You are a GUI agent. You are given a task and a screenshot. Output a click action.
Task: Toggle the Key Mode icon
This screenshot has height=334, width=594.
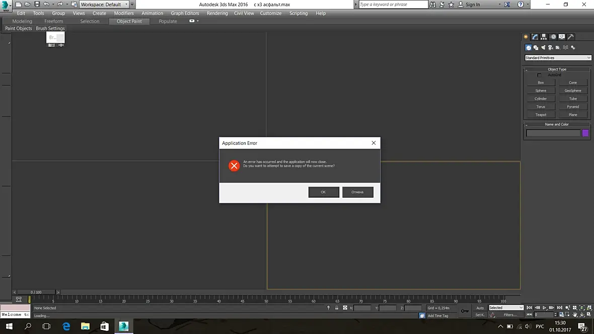click(529, 315)
